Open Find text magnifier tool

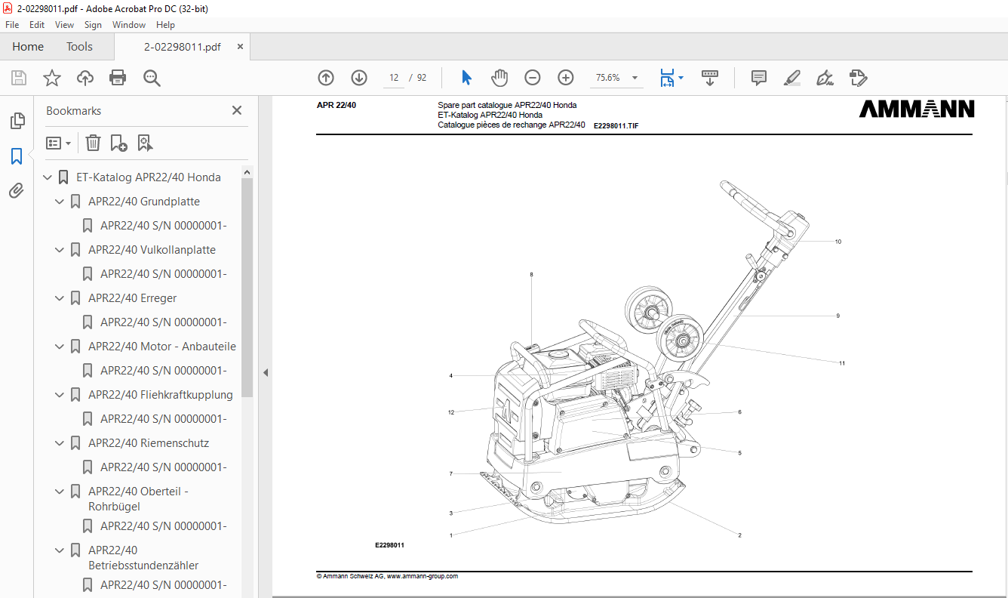[152, 78]
